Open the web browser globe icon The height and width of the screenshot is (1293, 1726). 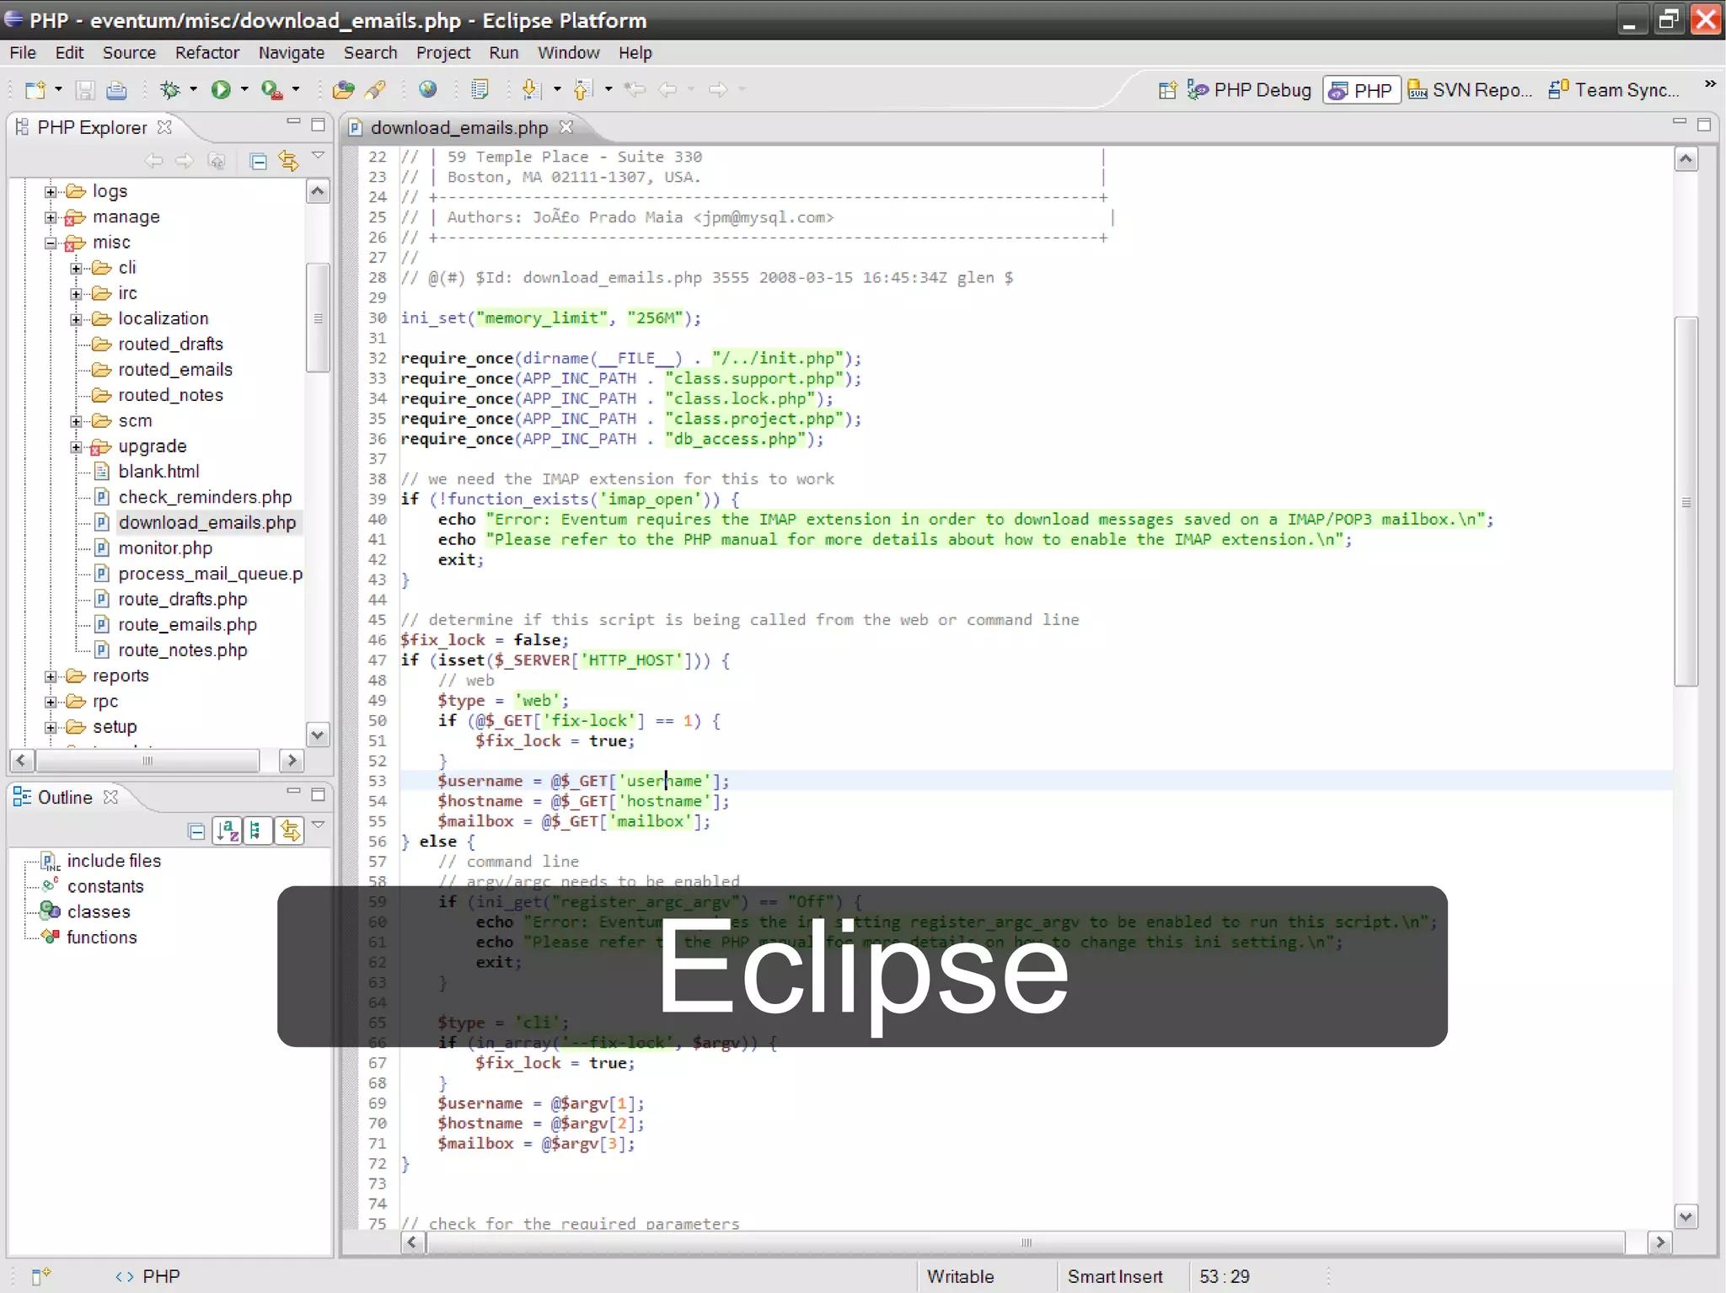(x=428, y=88)
